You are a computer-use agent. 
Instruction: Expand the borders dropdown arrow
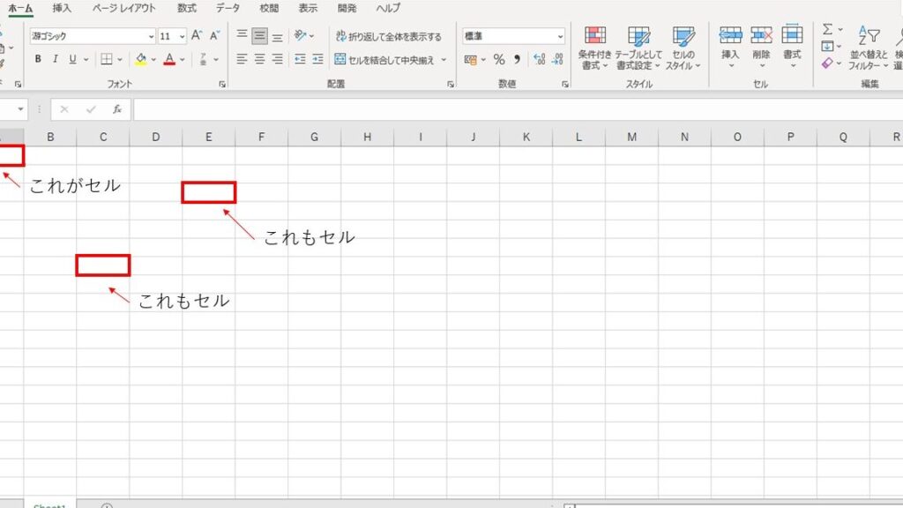(x=120, y=59)
